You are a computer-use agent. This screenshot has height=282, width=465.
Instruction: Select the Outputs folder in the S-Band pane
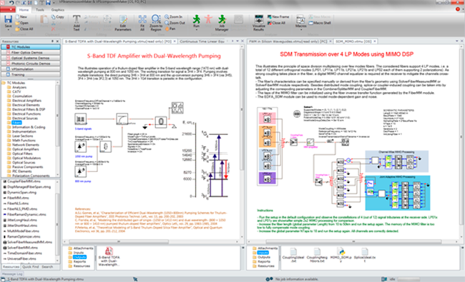[x=79, y=257]
